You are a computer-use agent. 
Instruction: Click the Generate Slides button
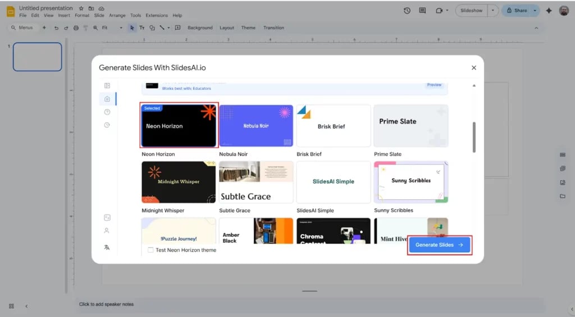[x=439, y=245]
